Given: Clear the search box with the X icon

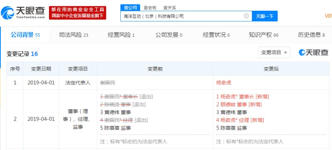Looking at the screenshot, I should 246,16.
